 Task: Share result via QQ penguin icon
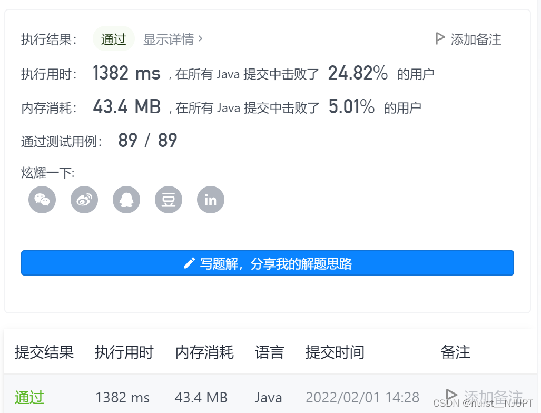tap(126, 200)
